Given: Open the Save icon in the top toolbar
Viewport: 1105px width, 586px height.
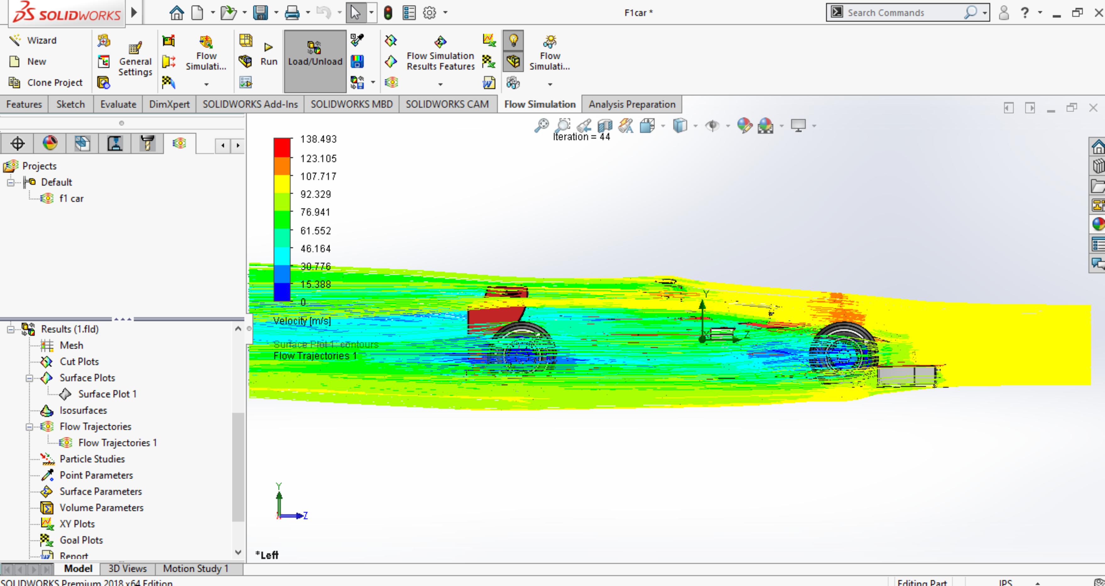Looking at the screenshot, I should (x=260, y=13).
